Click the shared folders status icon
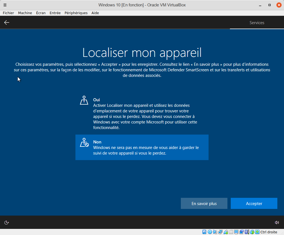The width and height of the screenshot is (284, 235). 231,232
